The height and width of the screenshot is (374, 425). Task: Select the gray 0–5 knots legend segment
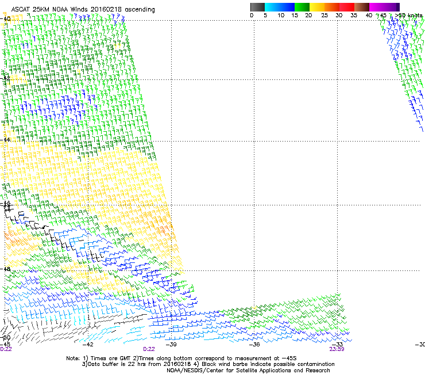click(x=257, y=7)
